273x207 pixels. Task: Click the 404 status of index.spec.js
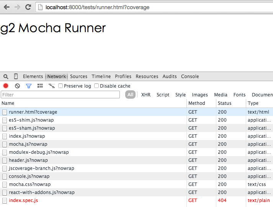(222, 200)
